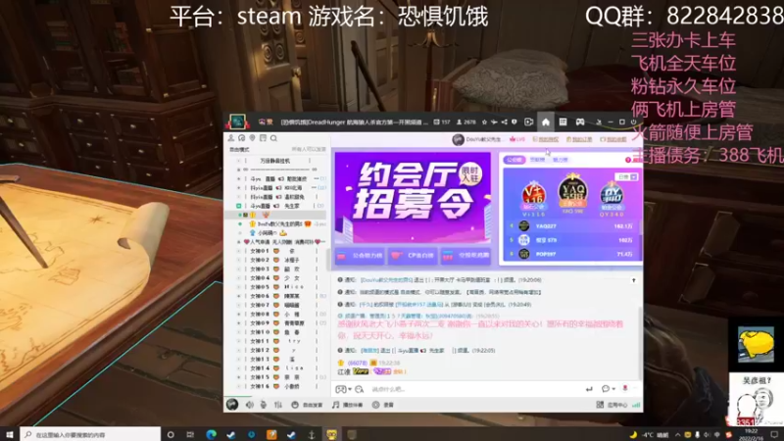Viewport: 784px width, 441px height.
Task: Open the 日榜 ranking period dropdown
Action: click(627, 177)
